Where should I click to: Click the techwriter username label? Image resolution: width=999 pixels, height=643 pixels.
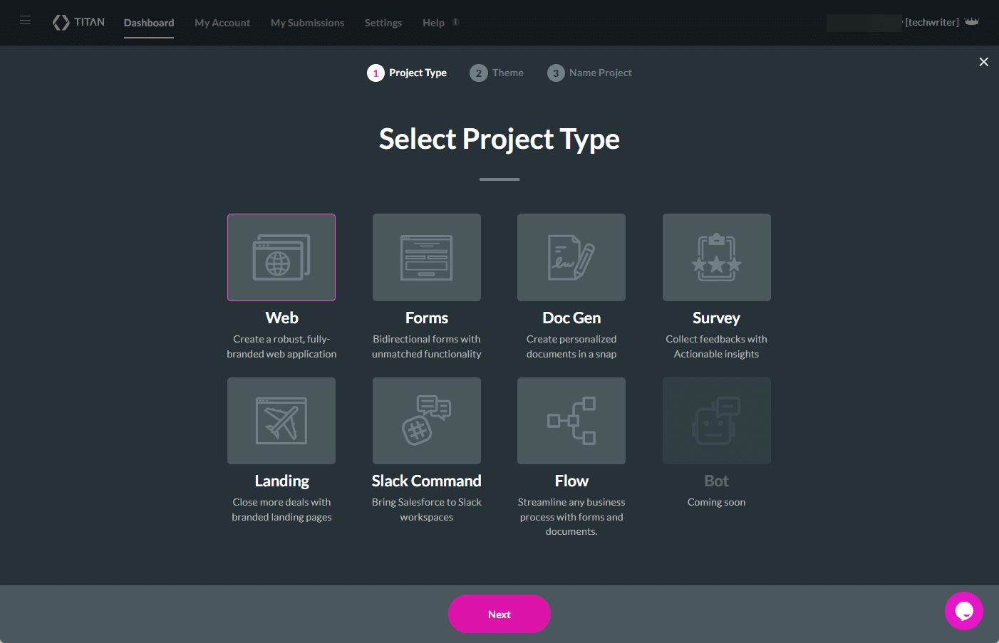tap(932, 22)
